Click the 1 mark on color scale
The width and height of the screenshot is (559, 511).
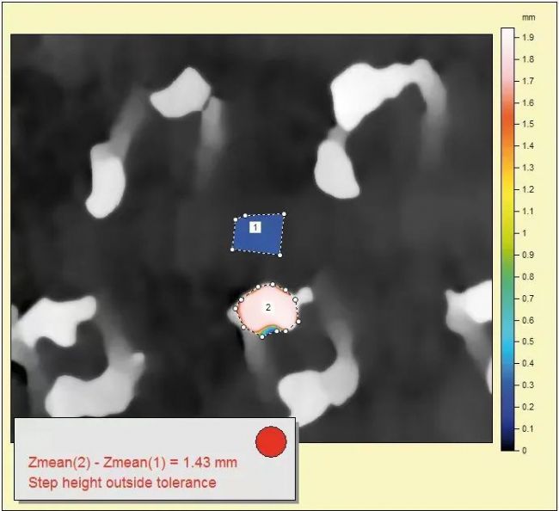(x=525, y=233)
